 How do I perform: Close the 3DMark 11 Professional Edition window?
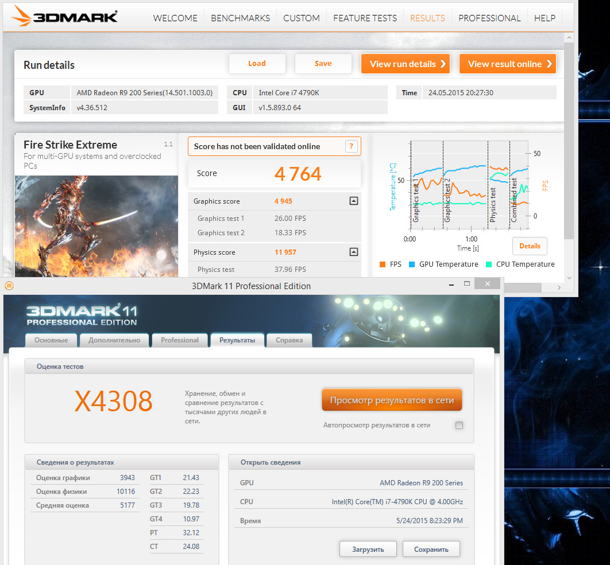(488, 284)
